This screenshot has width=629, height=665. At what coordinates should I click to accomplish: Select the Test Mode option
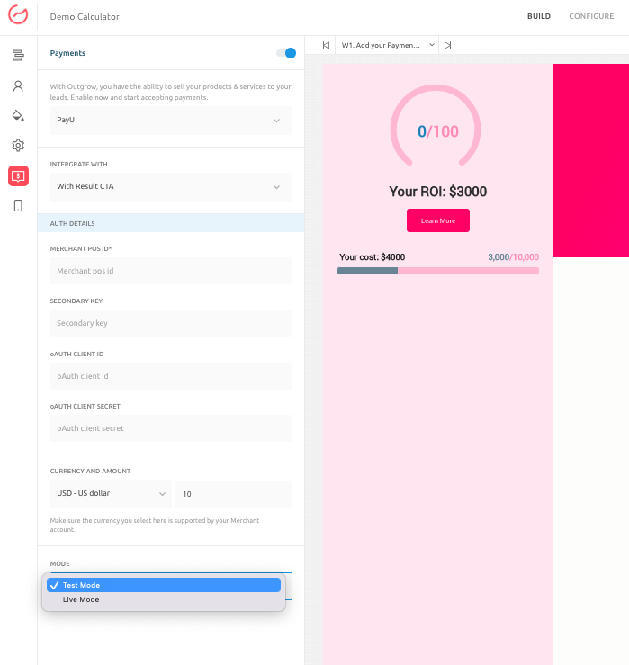pos(81,585)
